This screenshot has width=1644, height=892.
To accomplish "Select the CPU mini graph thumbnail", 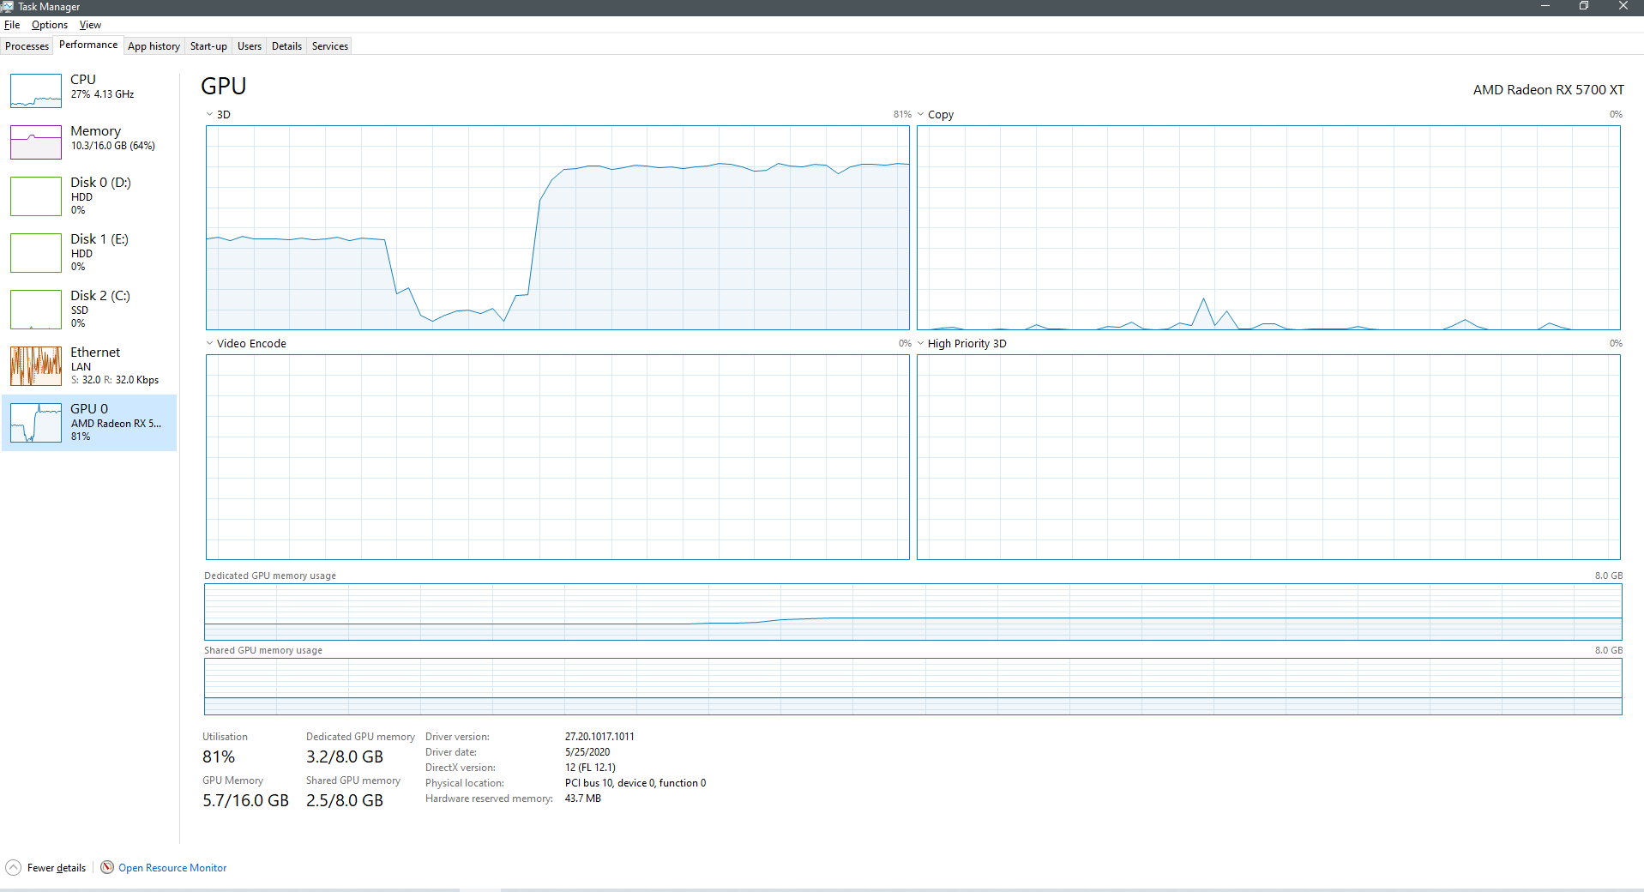I will pos(36,91).
